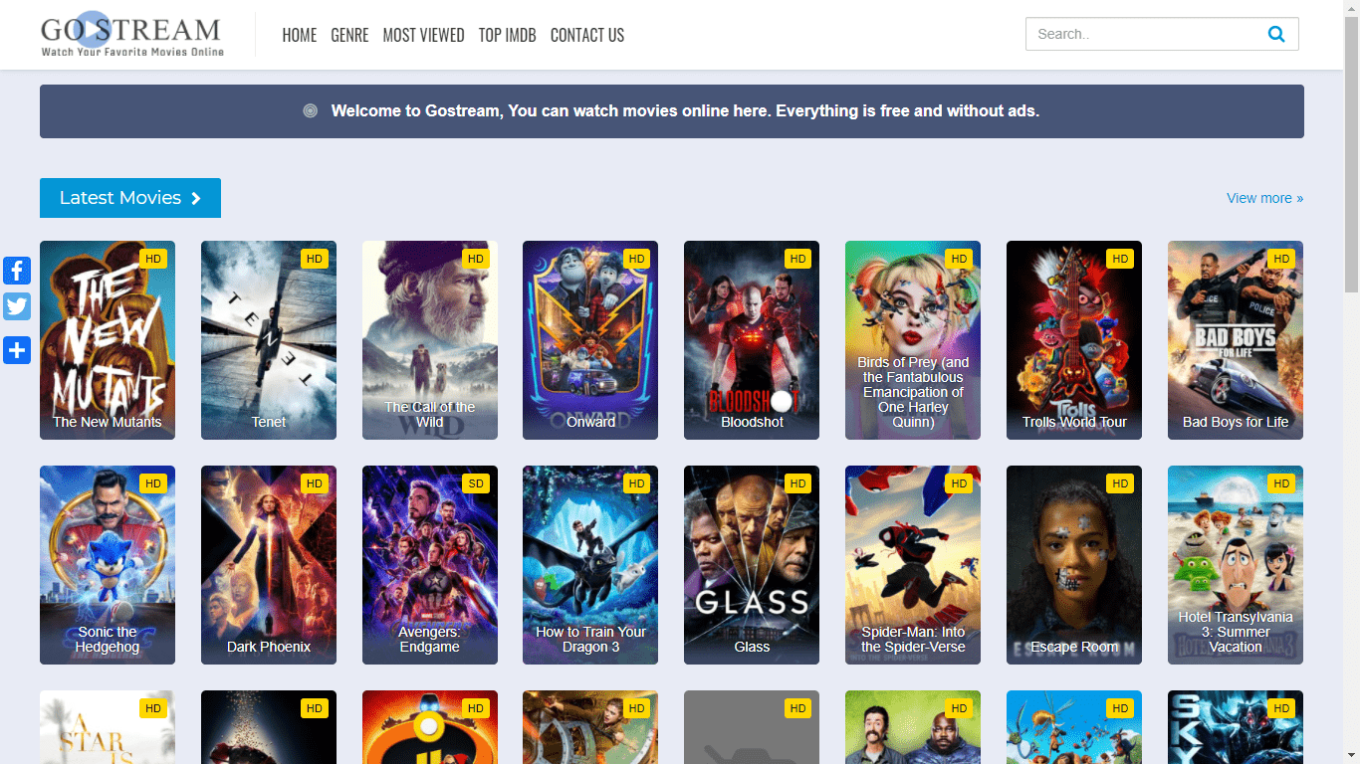Open the A Star Is Born poster
The height and width of the screenshot is (764, 1360).
point(108,727)
